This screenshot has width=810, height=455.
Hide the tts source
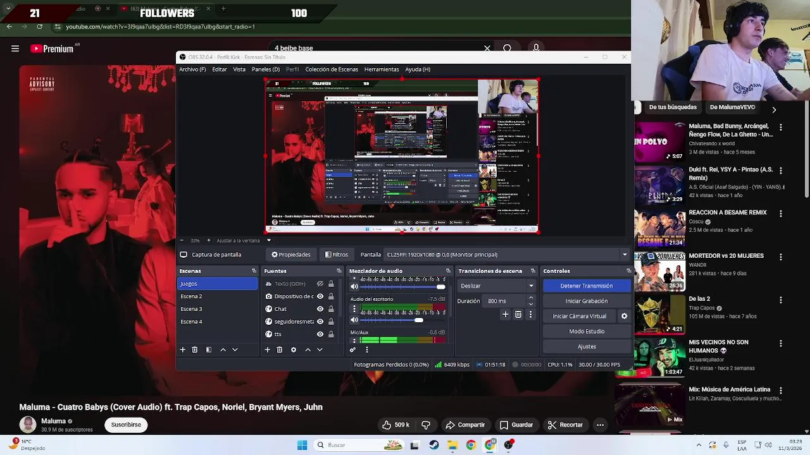(x=320, y=334)
